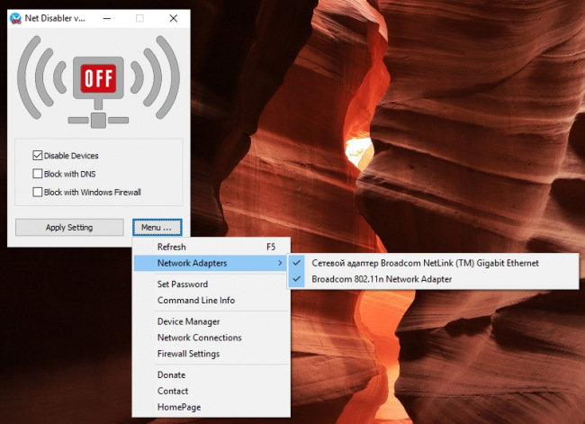Image resolution: width=585 pixels, height=424 pixels.
Task: Click the Apply Setting button
Action: [x=69, y=227]
